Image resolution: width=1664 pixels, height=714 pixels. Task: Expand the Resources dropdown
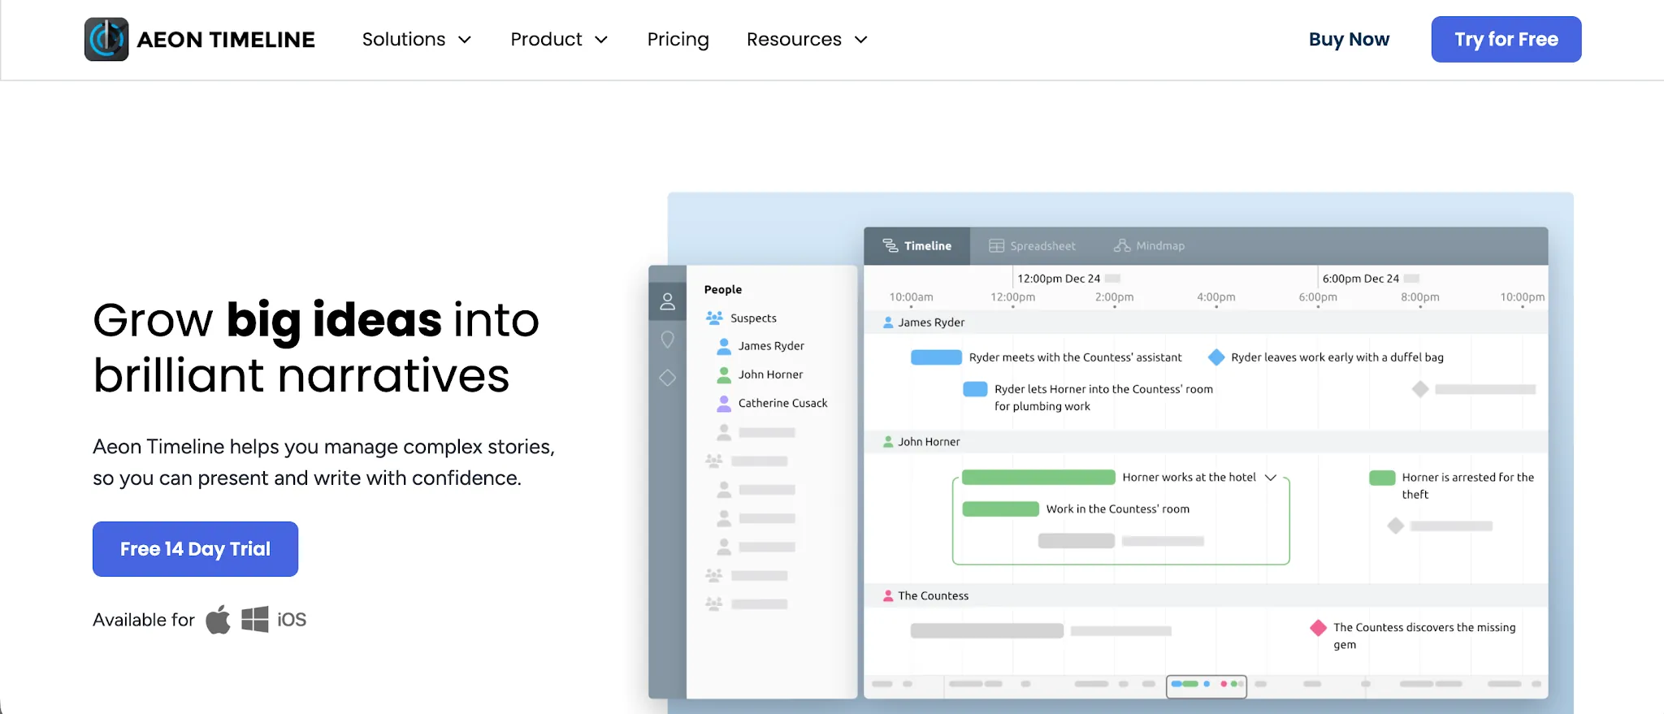[x=807, y=39]
